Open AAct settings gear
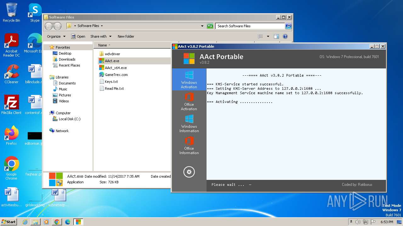 [x=189, y=172]
